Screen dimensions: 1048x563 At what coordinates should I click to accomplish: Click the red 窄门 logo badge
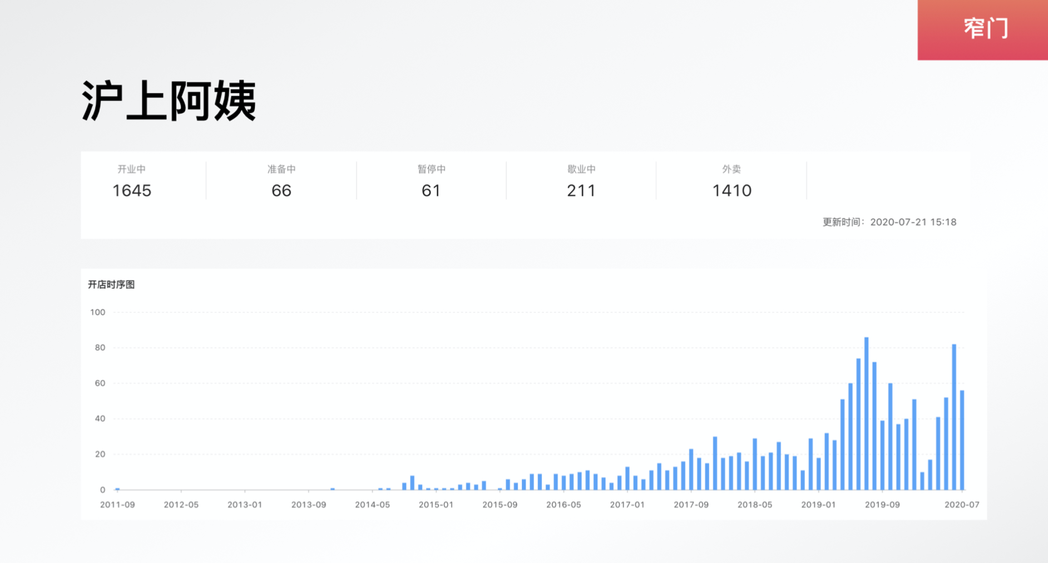[x=982, y=29]
